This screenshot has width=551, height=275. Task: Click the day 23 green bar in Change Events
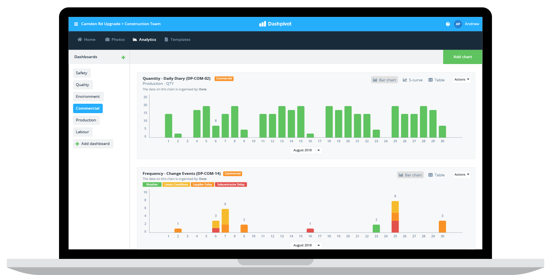coord(376,229)
